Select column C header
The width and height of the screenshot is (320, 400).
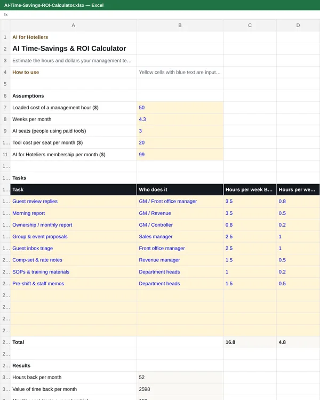[x=250, y=25]
